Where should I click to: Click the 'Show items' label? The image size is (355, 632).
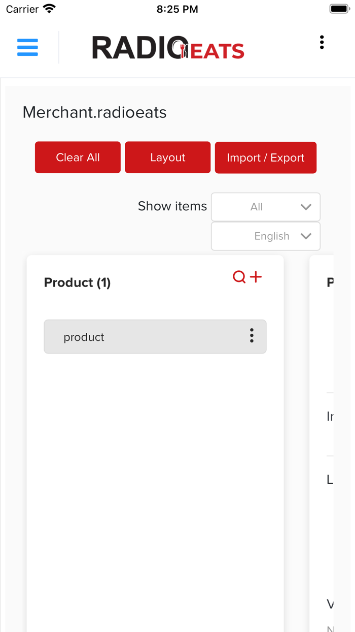click(172, 206)
